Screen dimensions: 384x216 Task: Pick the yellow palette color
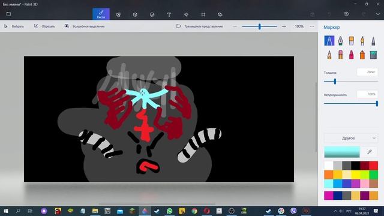356,175
